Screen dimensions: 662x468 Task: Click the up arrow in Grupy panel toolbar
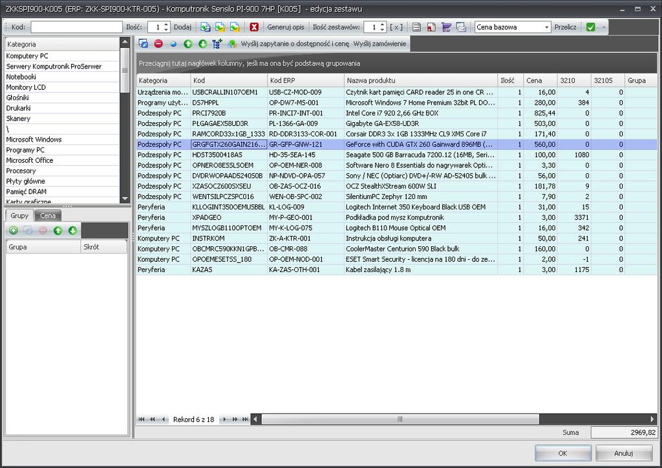click(x=58, y=230)
